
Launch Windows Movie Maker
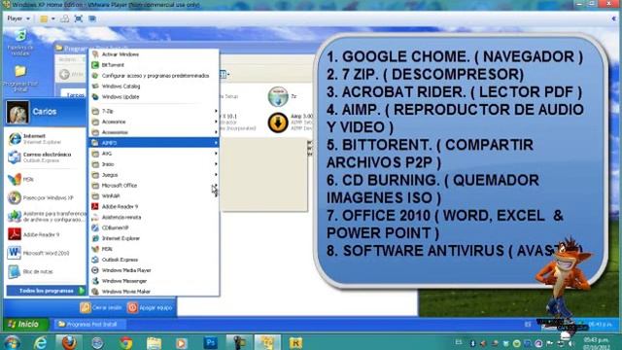pos(154,292)
